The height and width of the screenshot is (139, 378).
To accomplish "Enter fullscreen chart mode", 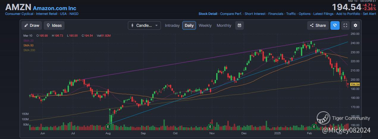I will pyautogui.click(x=345, y=25).
